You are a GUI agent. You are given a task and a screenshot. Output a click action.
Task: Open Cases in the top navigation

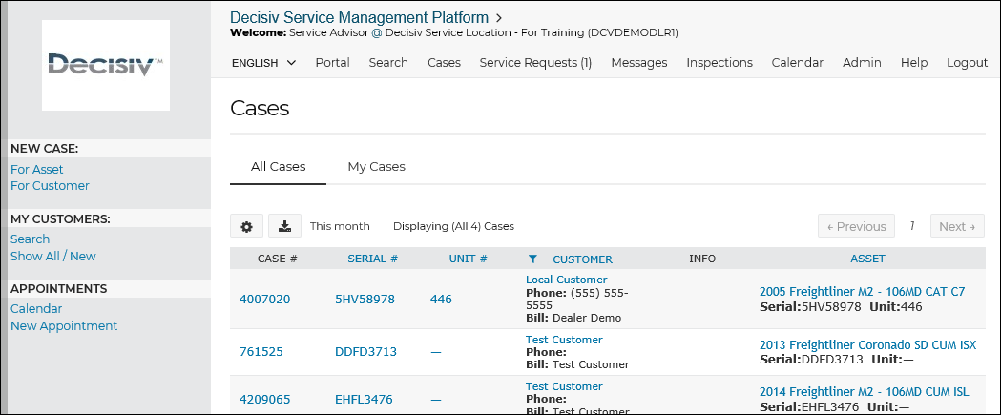[445, 63]
